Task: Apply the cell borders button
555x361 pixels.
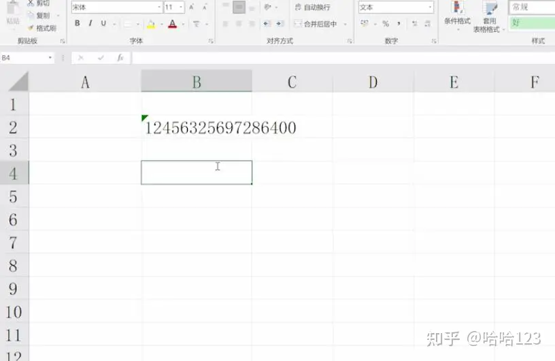Action: 127,24
